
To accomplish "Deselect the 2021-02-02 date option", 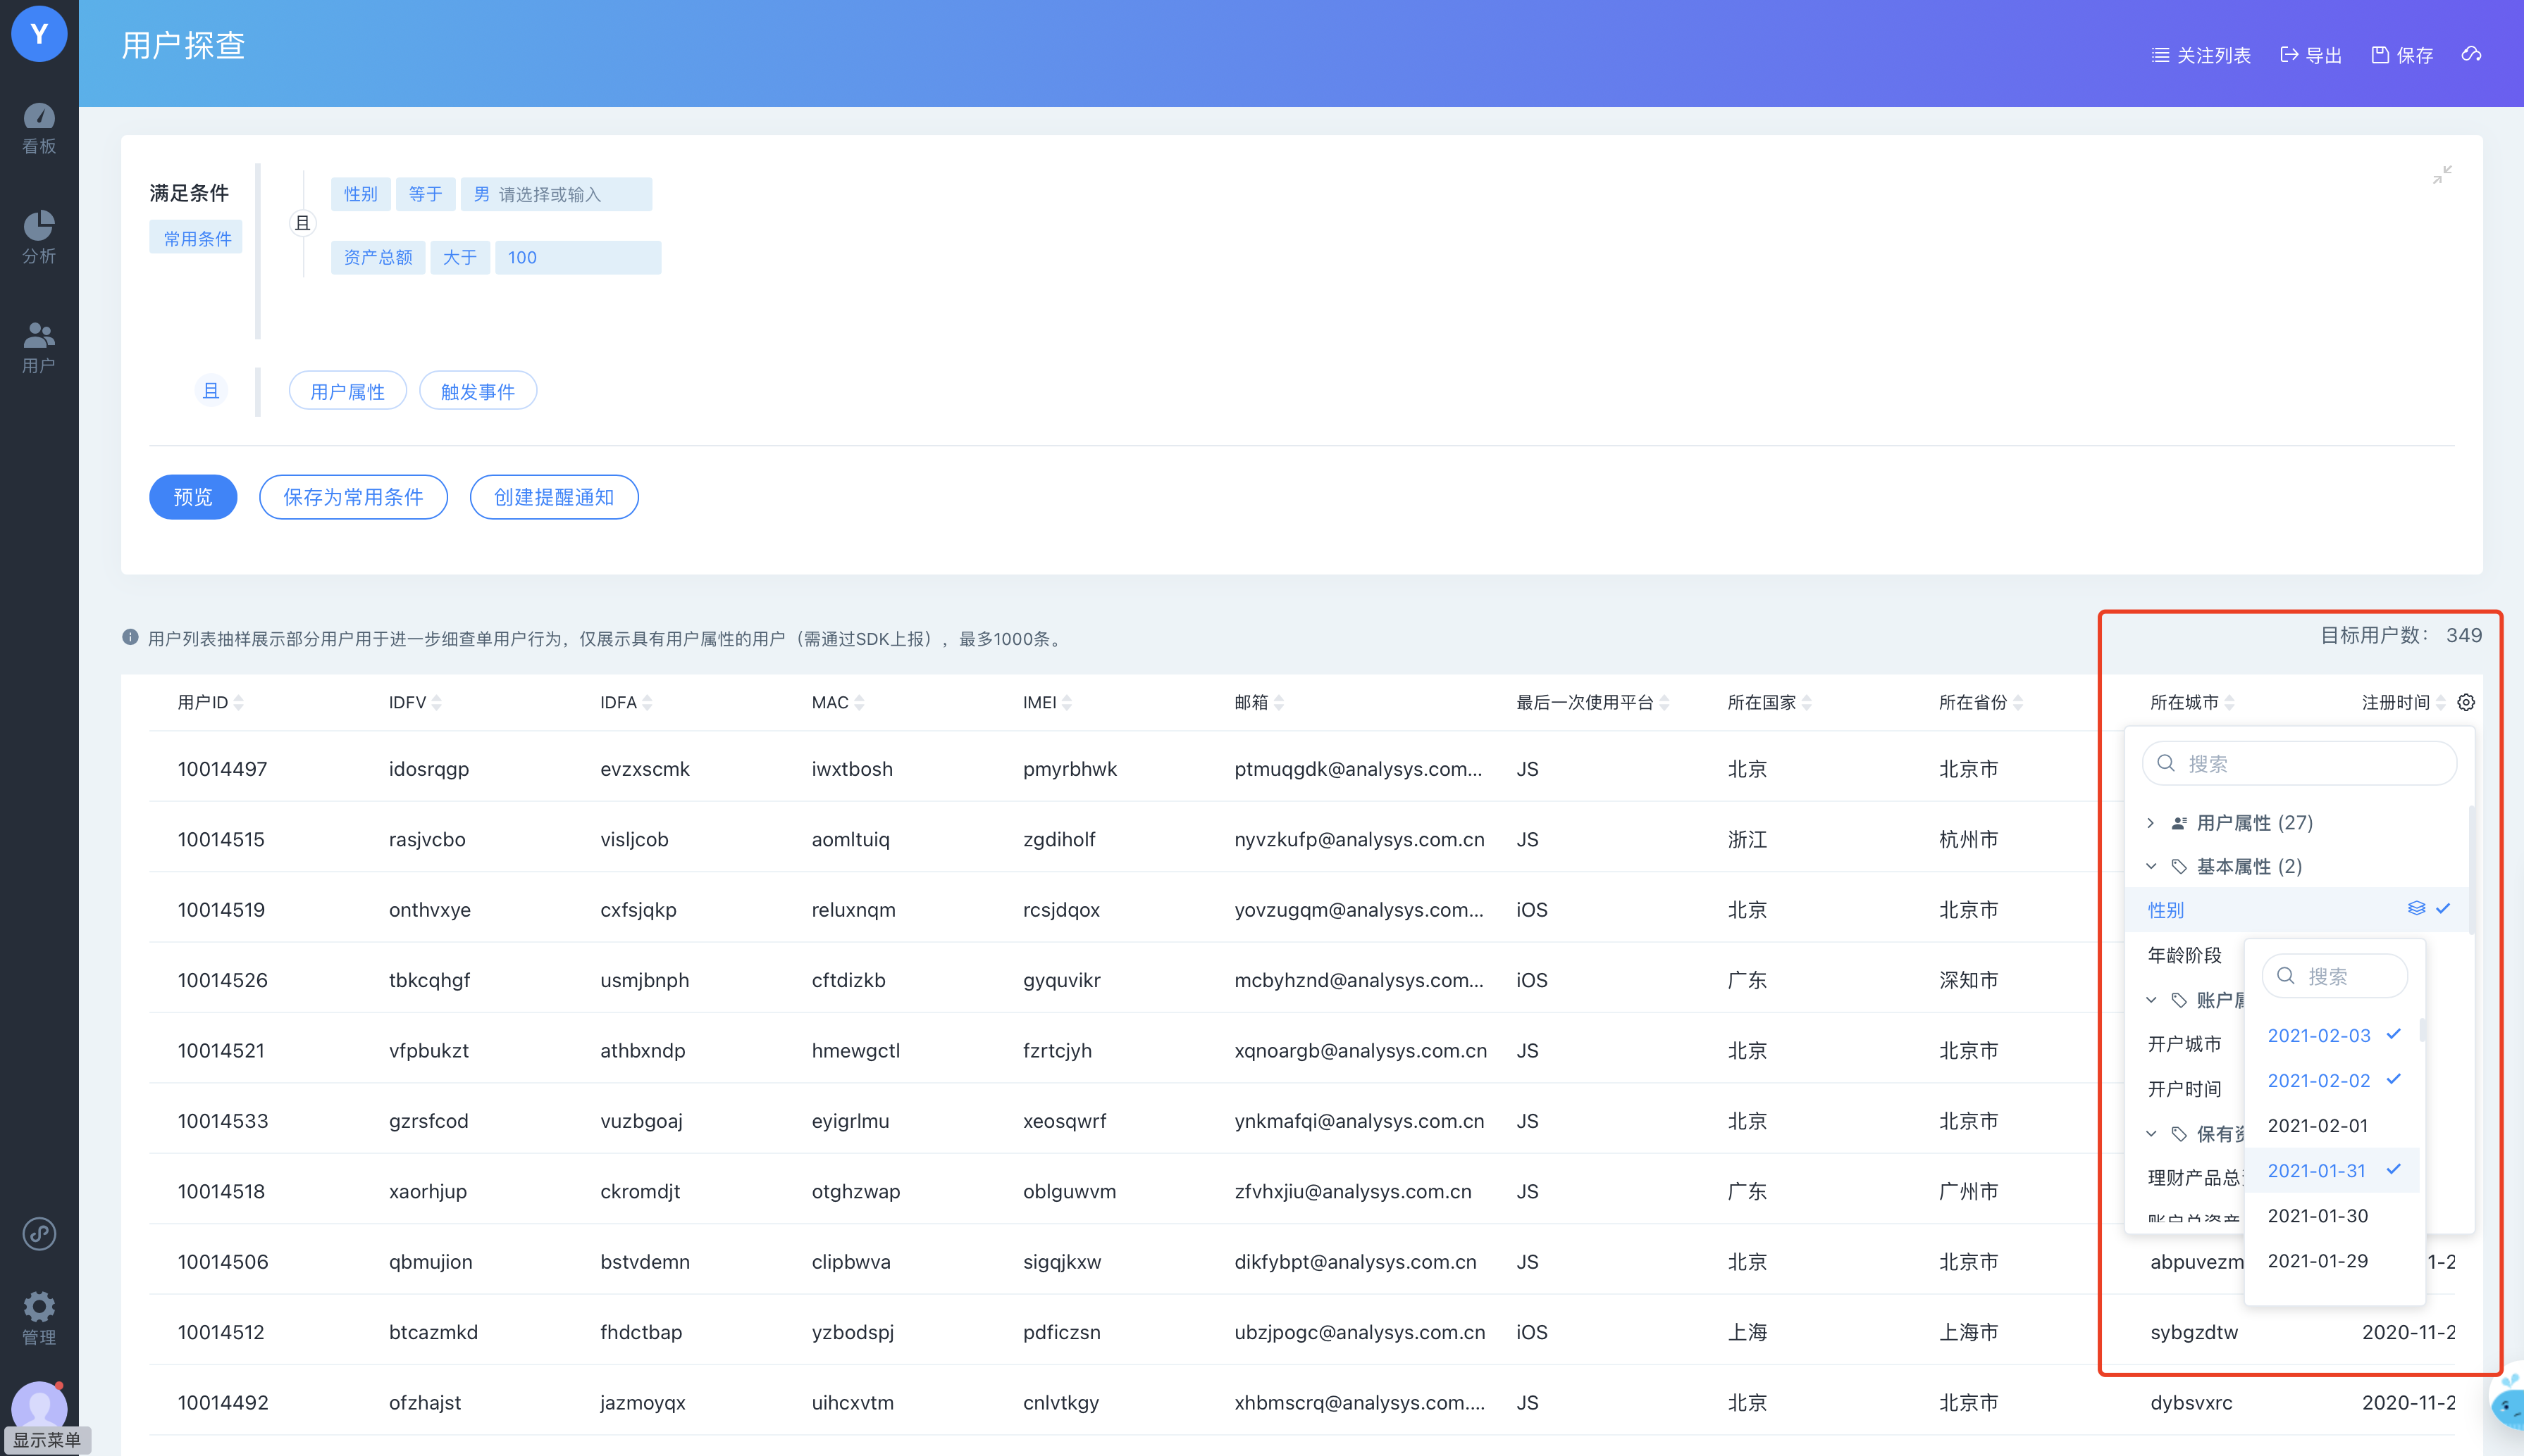I will [x=2332, y=1080].
